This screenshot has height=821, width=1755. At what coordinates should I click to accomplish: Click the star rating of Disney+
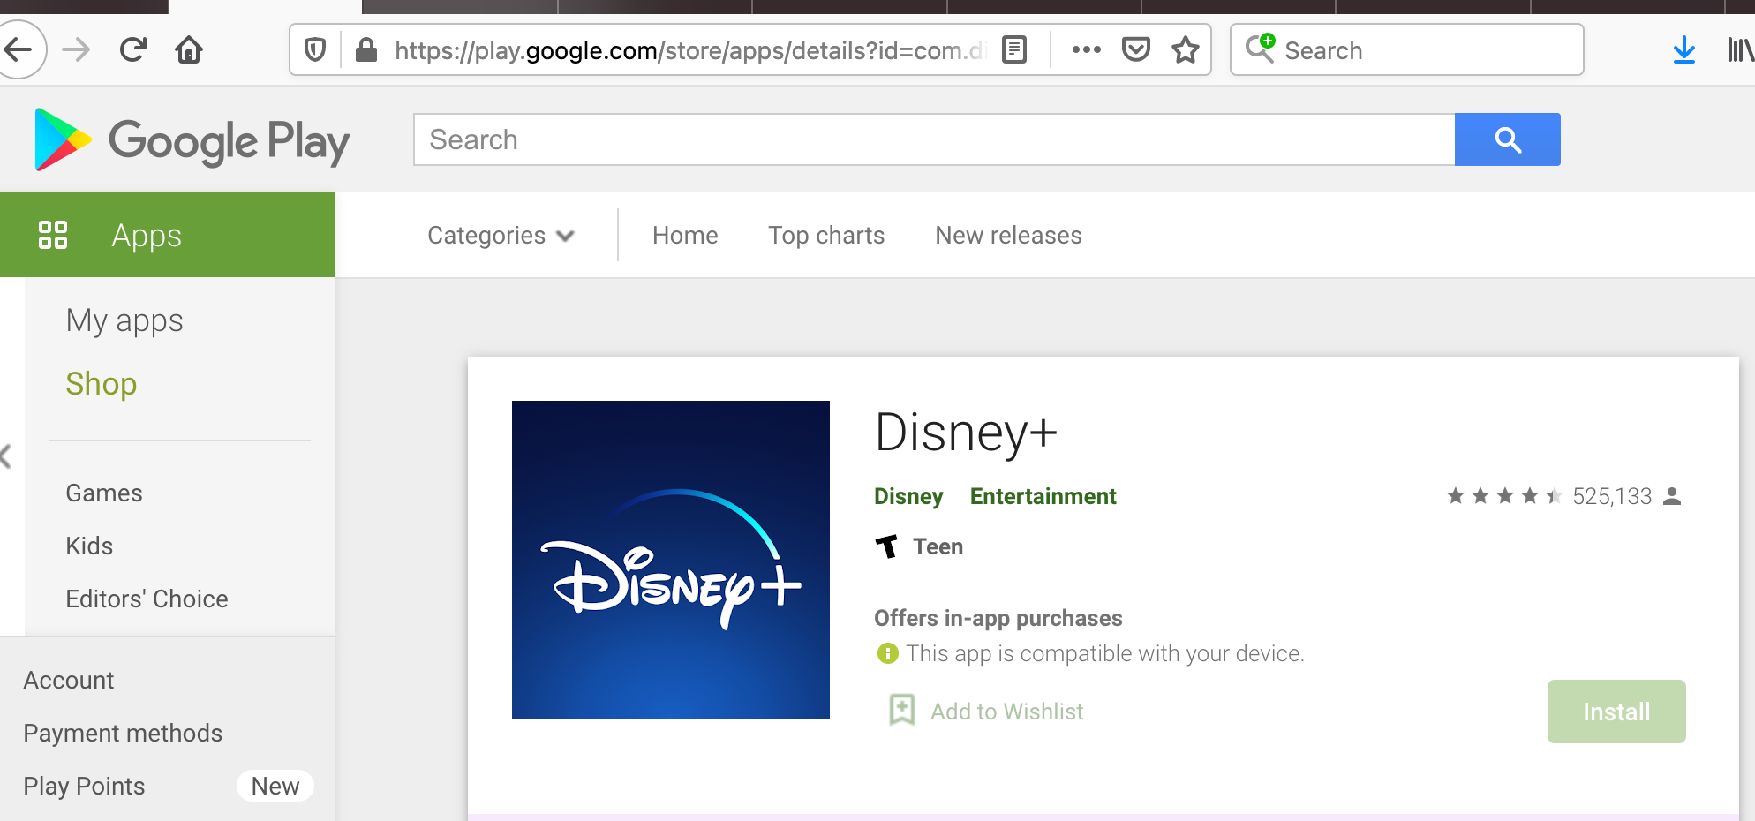click(x=1504, y=496)
